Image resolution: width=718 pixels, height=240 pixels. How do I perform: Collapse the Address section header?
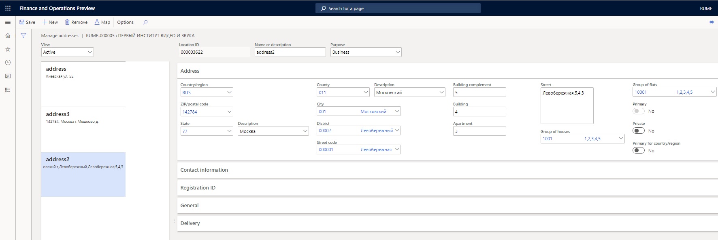point(447,71)
